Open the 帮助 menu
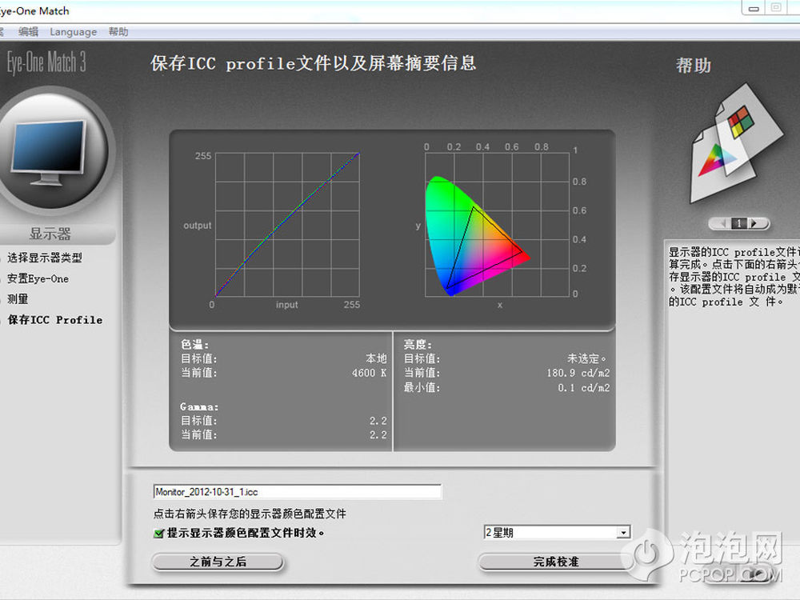This screenshot has width=800, height=600. (x=118, y=32)
